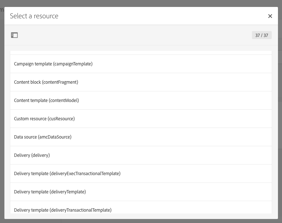This screenshot has height=223, width=282.
Task: Select Campaign template (campaignTemplate)
Action: [53, 64]
